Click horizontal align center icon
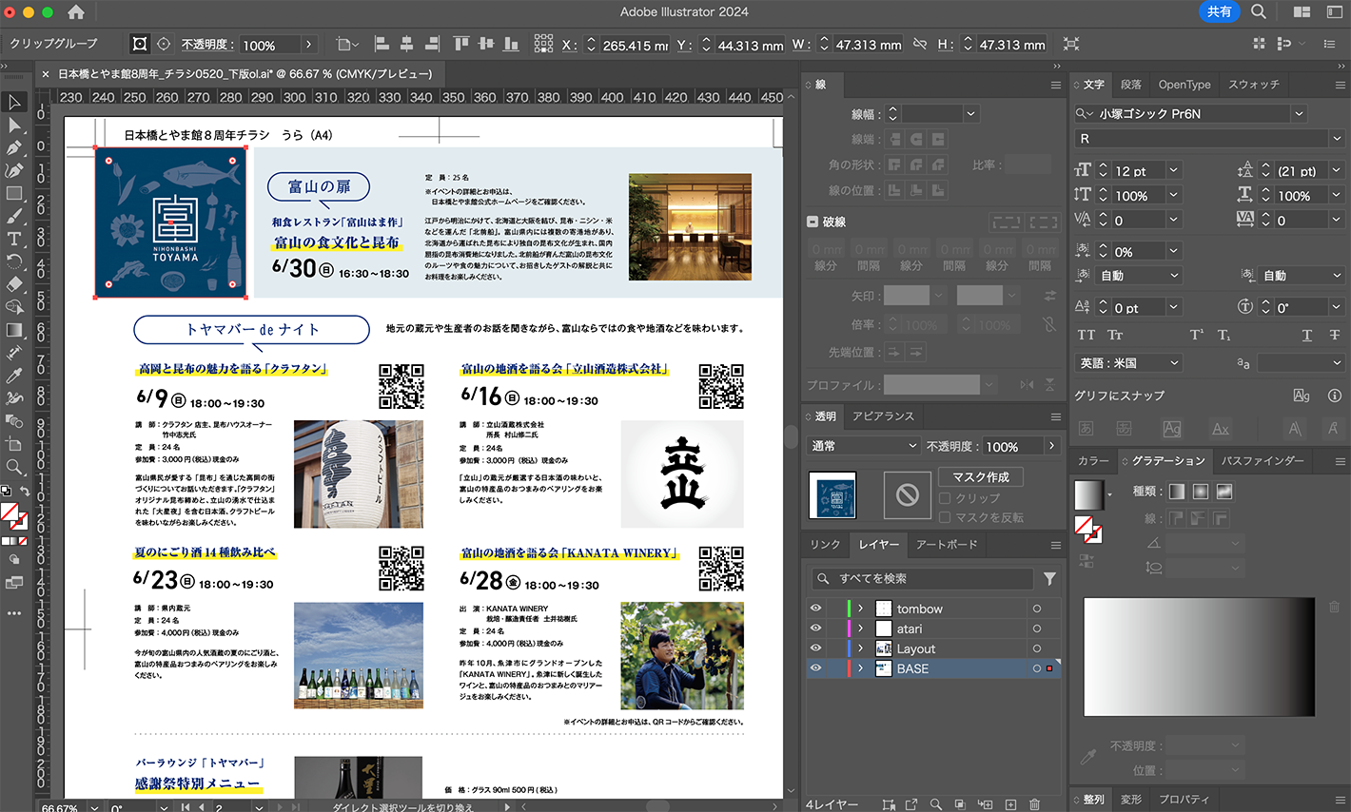This screenshot has height=812, width=1351. [x=406, y=44]
